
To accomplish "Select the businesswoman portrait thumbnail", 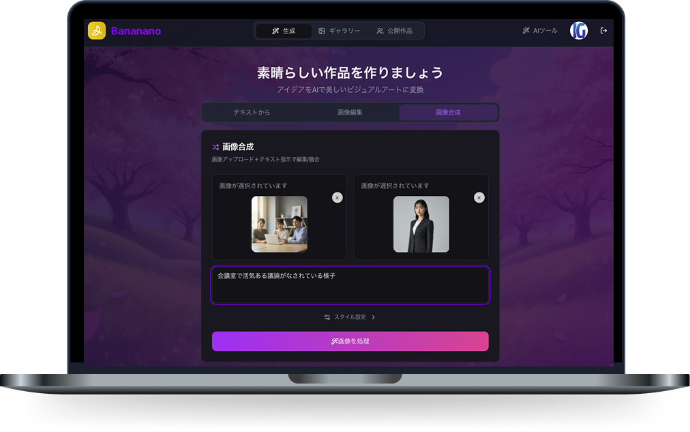I will pyautogui.click(x=420, y=224).
